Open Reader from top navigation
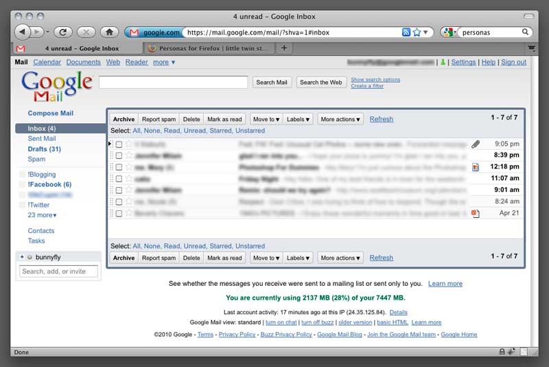 pos(137,62)
